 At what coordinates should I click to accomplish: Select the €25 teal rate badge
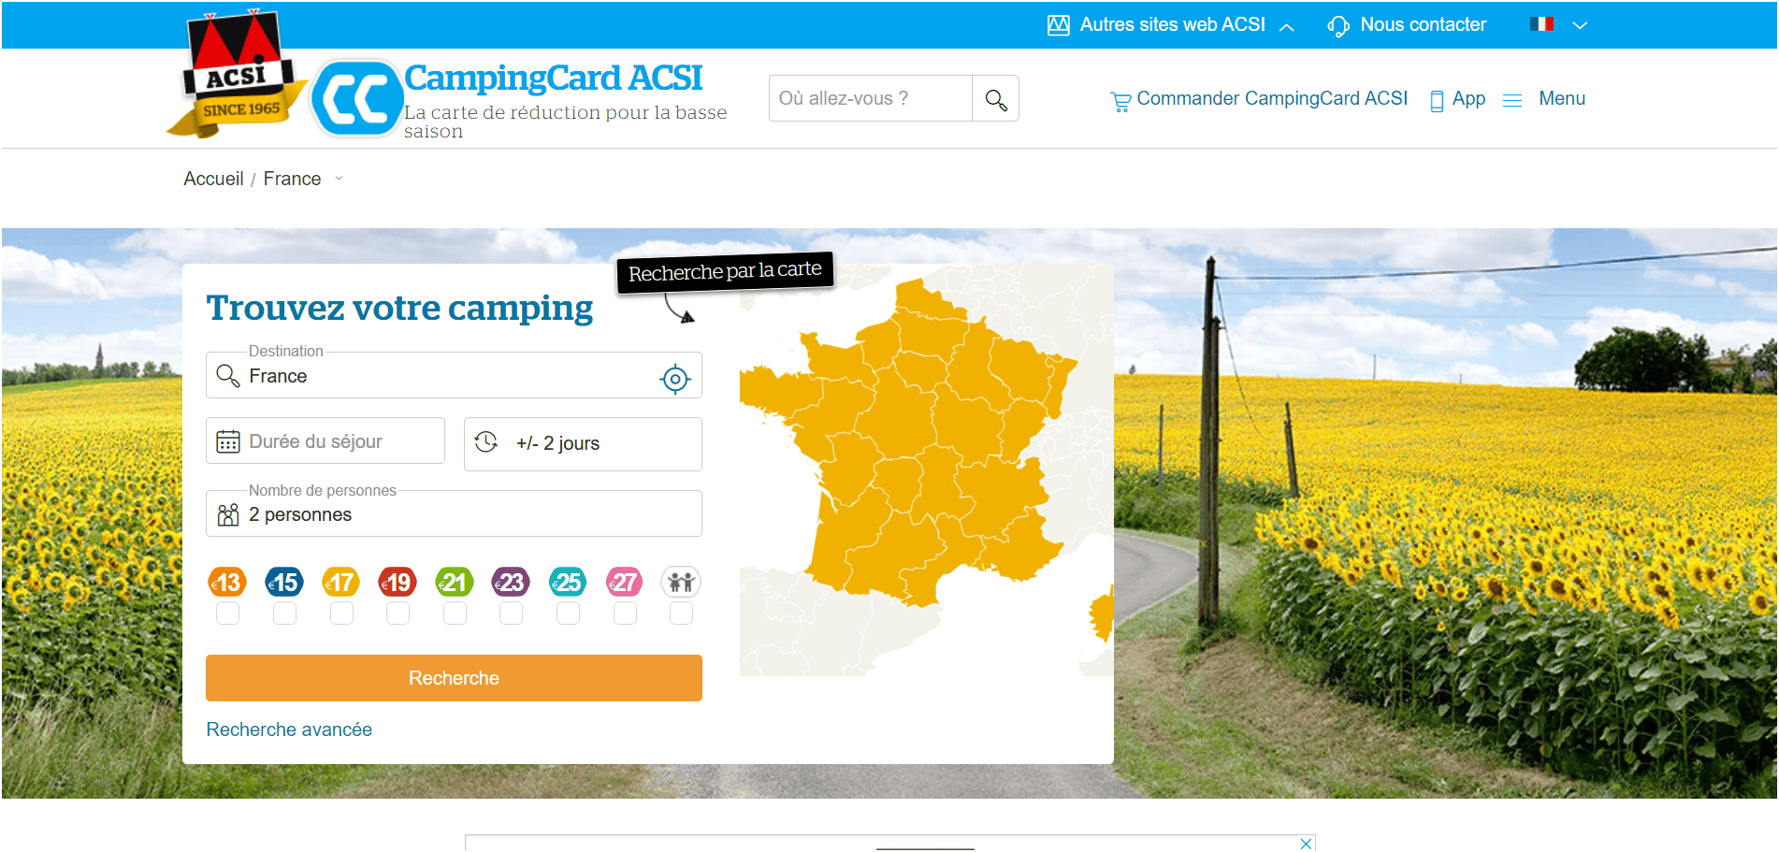tap(568, 582)
